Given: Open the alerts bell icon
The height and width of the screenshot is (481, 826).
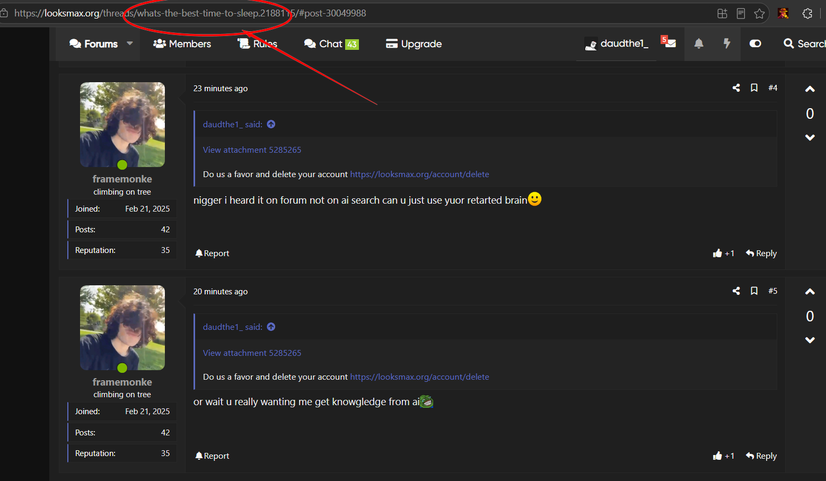Looking at the screenshot, I should (x=699, y=43).
